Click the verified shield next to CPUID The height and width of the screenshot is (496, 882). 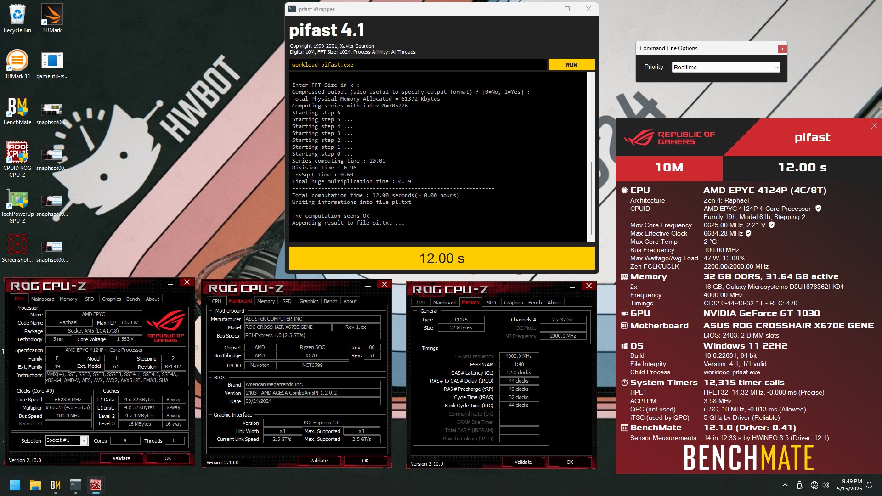[818, 209]
